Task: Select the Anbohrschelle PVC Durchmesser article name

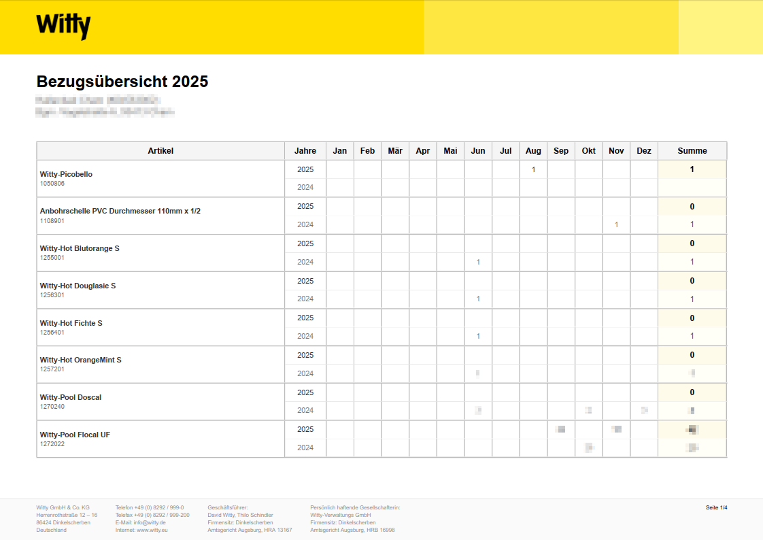Action: pyautogui.click(x=120, y=211)
